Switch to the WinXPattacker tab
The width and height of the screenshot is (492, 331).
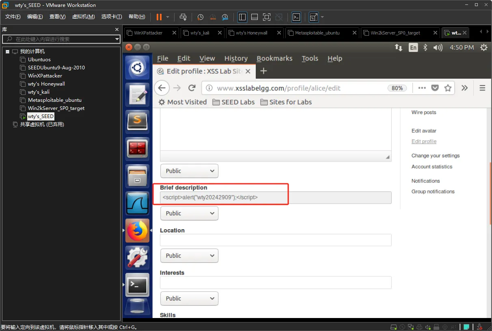(x=148, y=33)
